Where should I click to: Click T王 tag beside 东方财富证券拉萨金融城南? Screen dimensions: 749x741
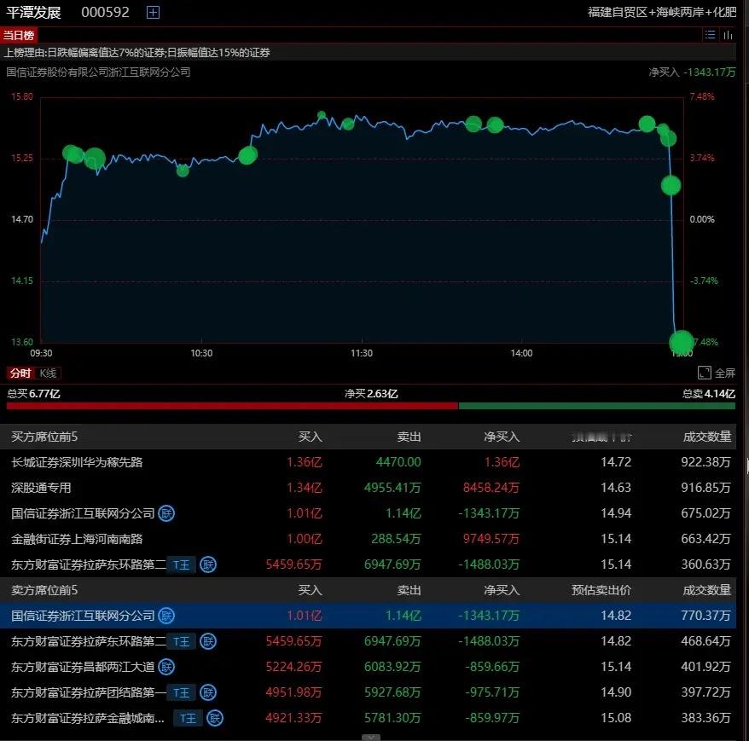tap(189, 719)
